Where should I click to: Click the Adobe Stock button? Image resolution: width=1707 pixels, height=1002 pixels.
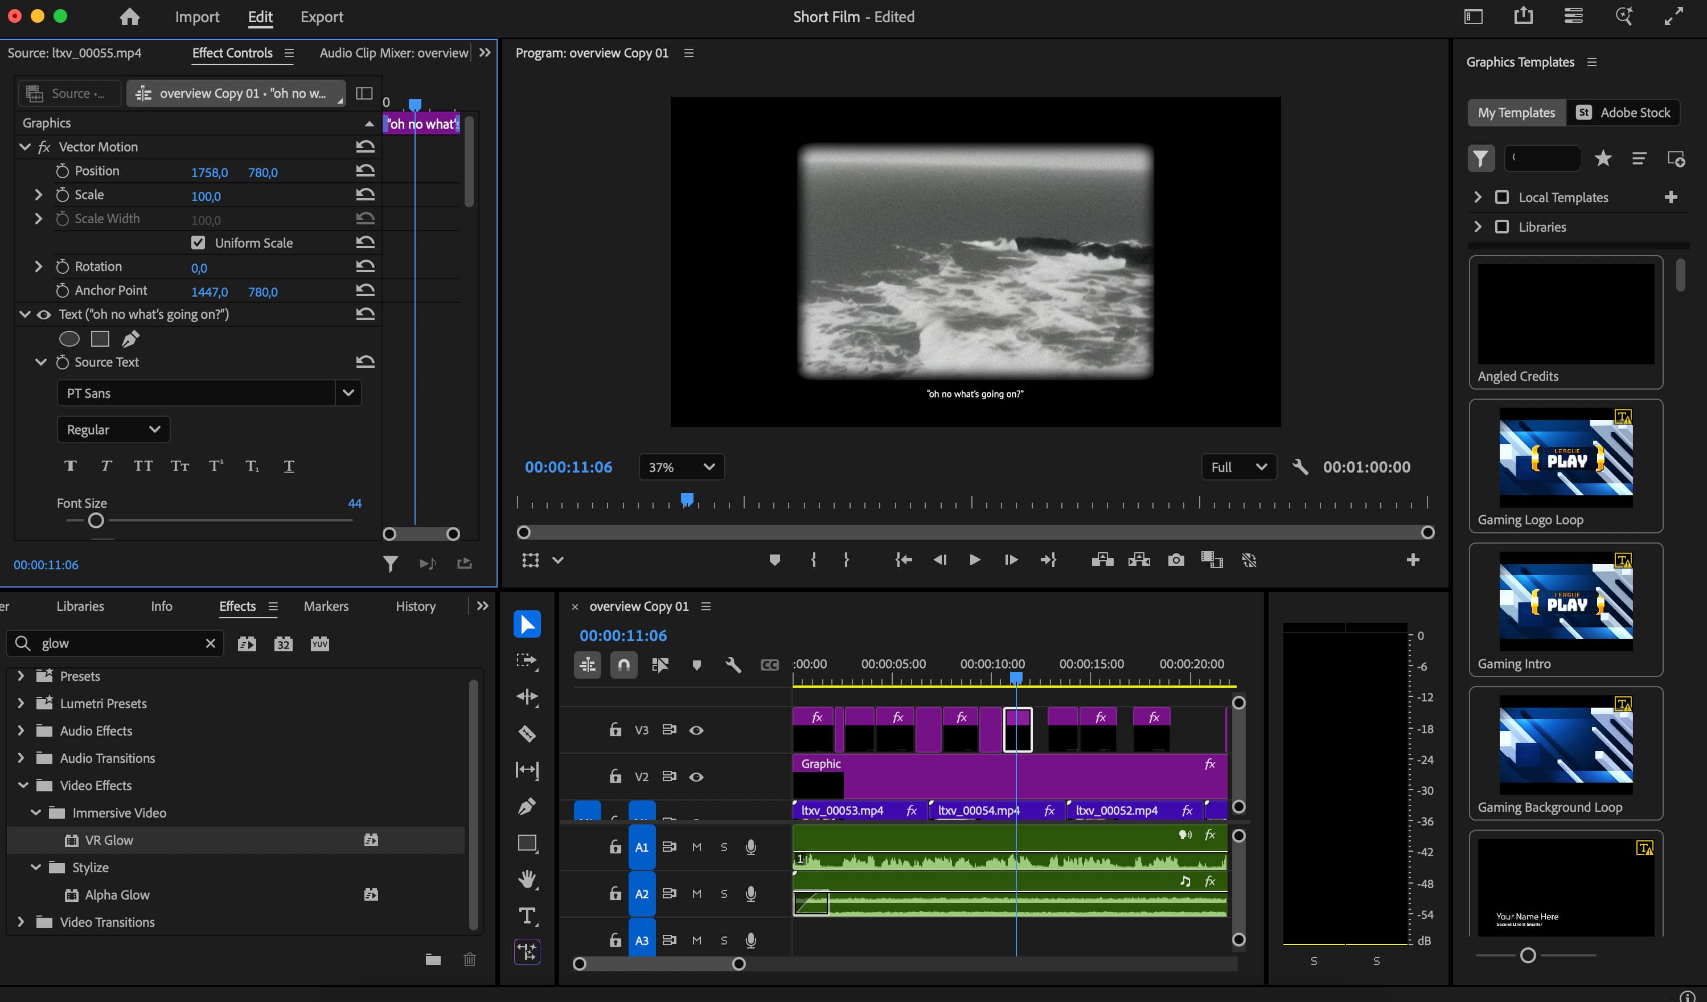(x=1622, y=113)
